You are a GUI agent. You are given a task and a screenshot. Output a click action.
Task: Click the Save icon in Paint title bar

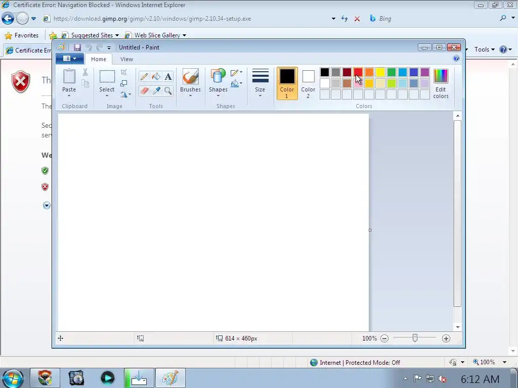click(77, 47)
